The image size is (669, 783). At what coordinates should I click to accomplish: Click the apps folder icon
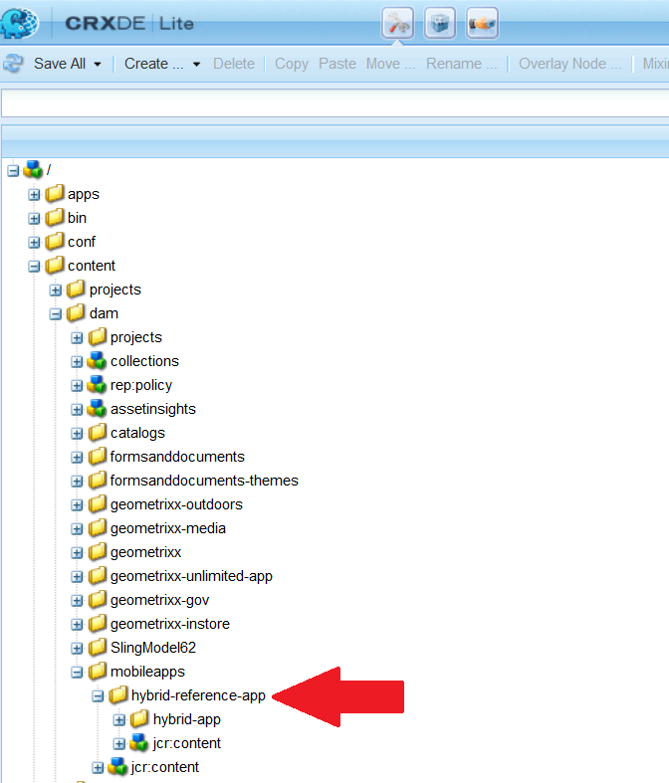55,193
